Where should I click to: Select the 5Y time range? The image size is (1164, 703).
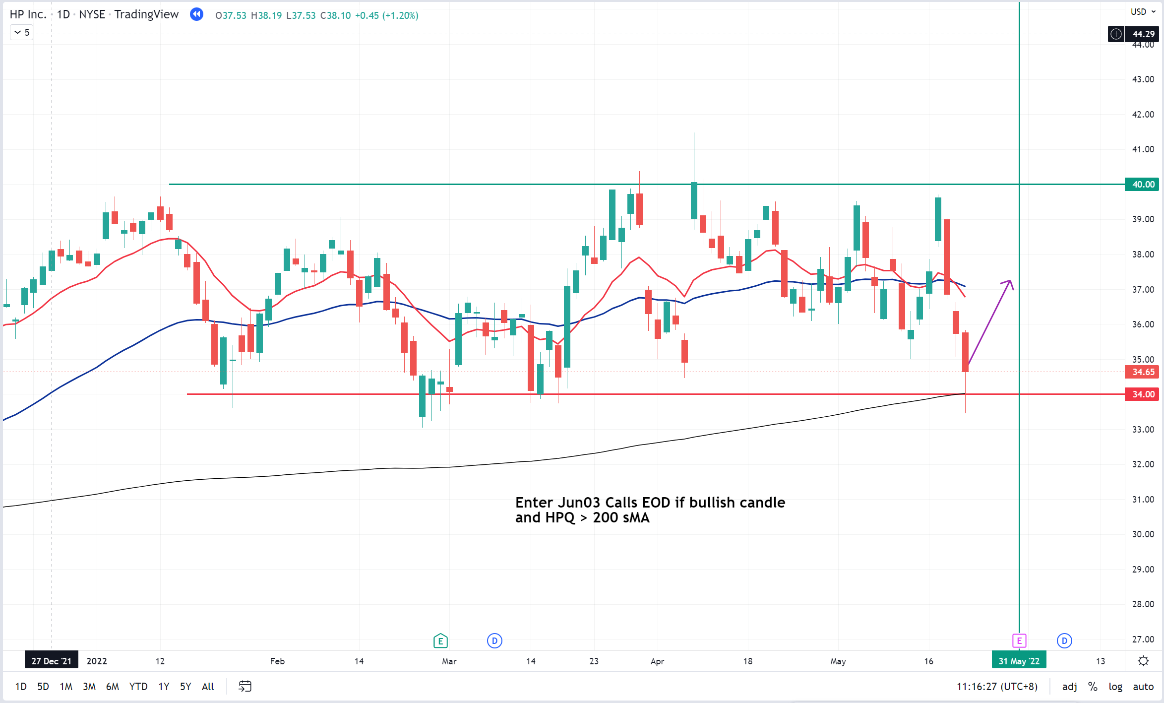click(x=185, y=687)
